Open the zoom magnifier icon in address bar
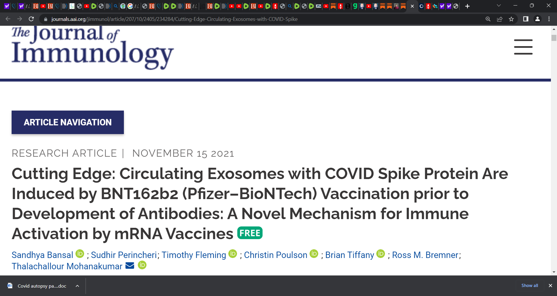The width and height of the screenshot is (557, 296). click(x=488, y=19)
